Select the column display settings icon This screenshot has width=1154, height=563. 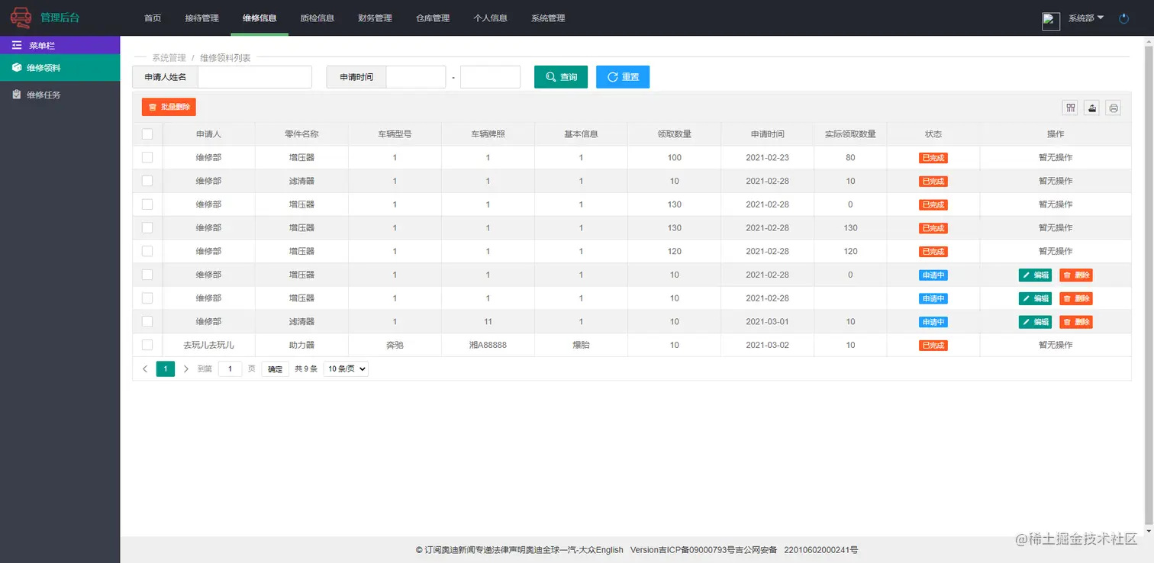pyautogui.click(x=1069, y=108)
